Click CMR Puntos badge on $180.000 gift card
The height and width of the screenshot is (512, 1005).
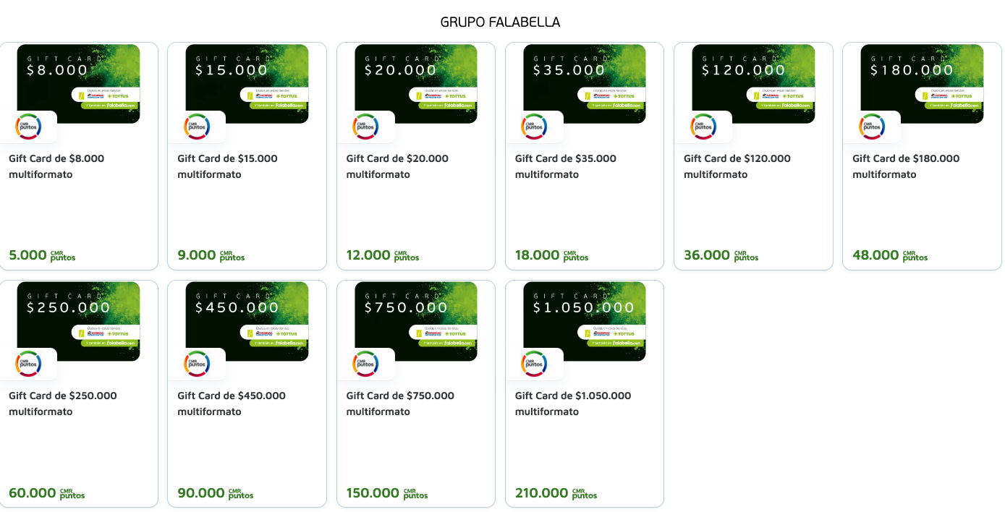point(872,127)
